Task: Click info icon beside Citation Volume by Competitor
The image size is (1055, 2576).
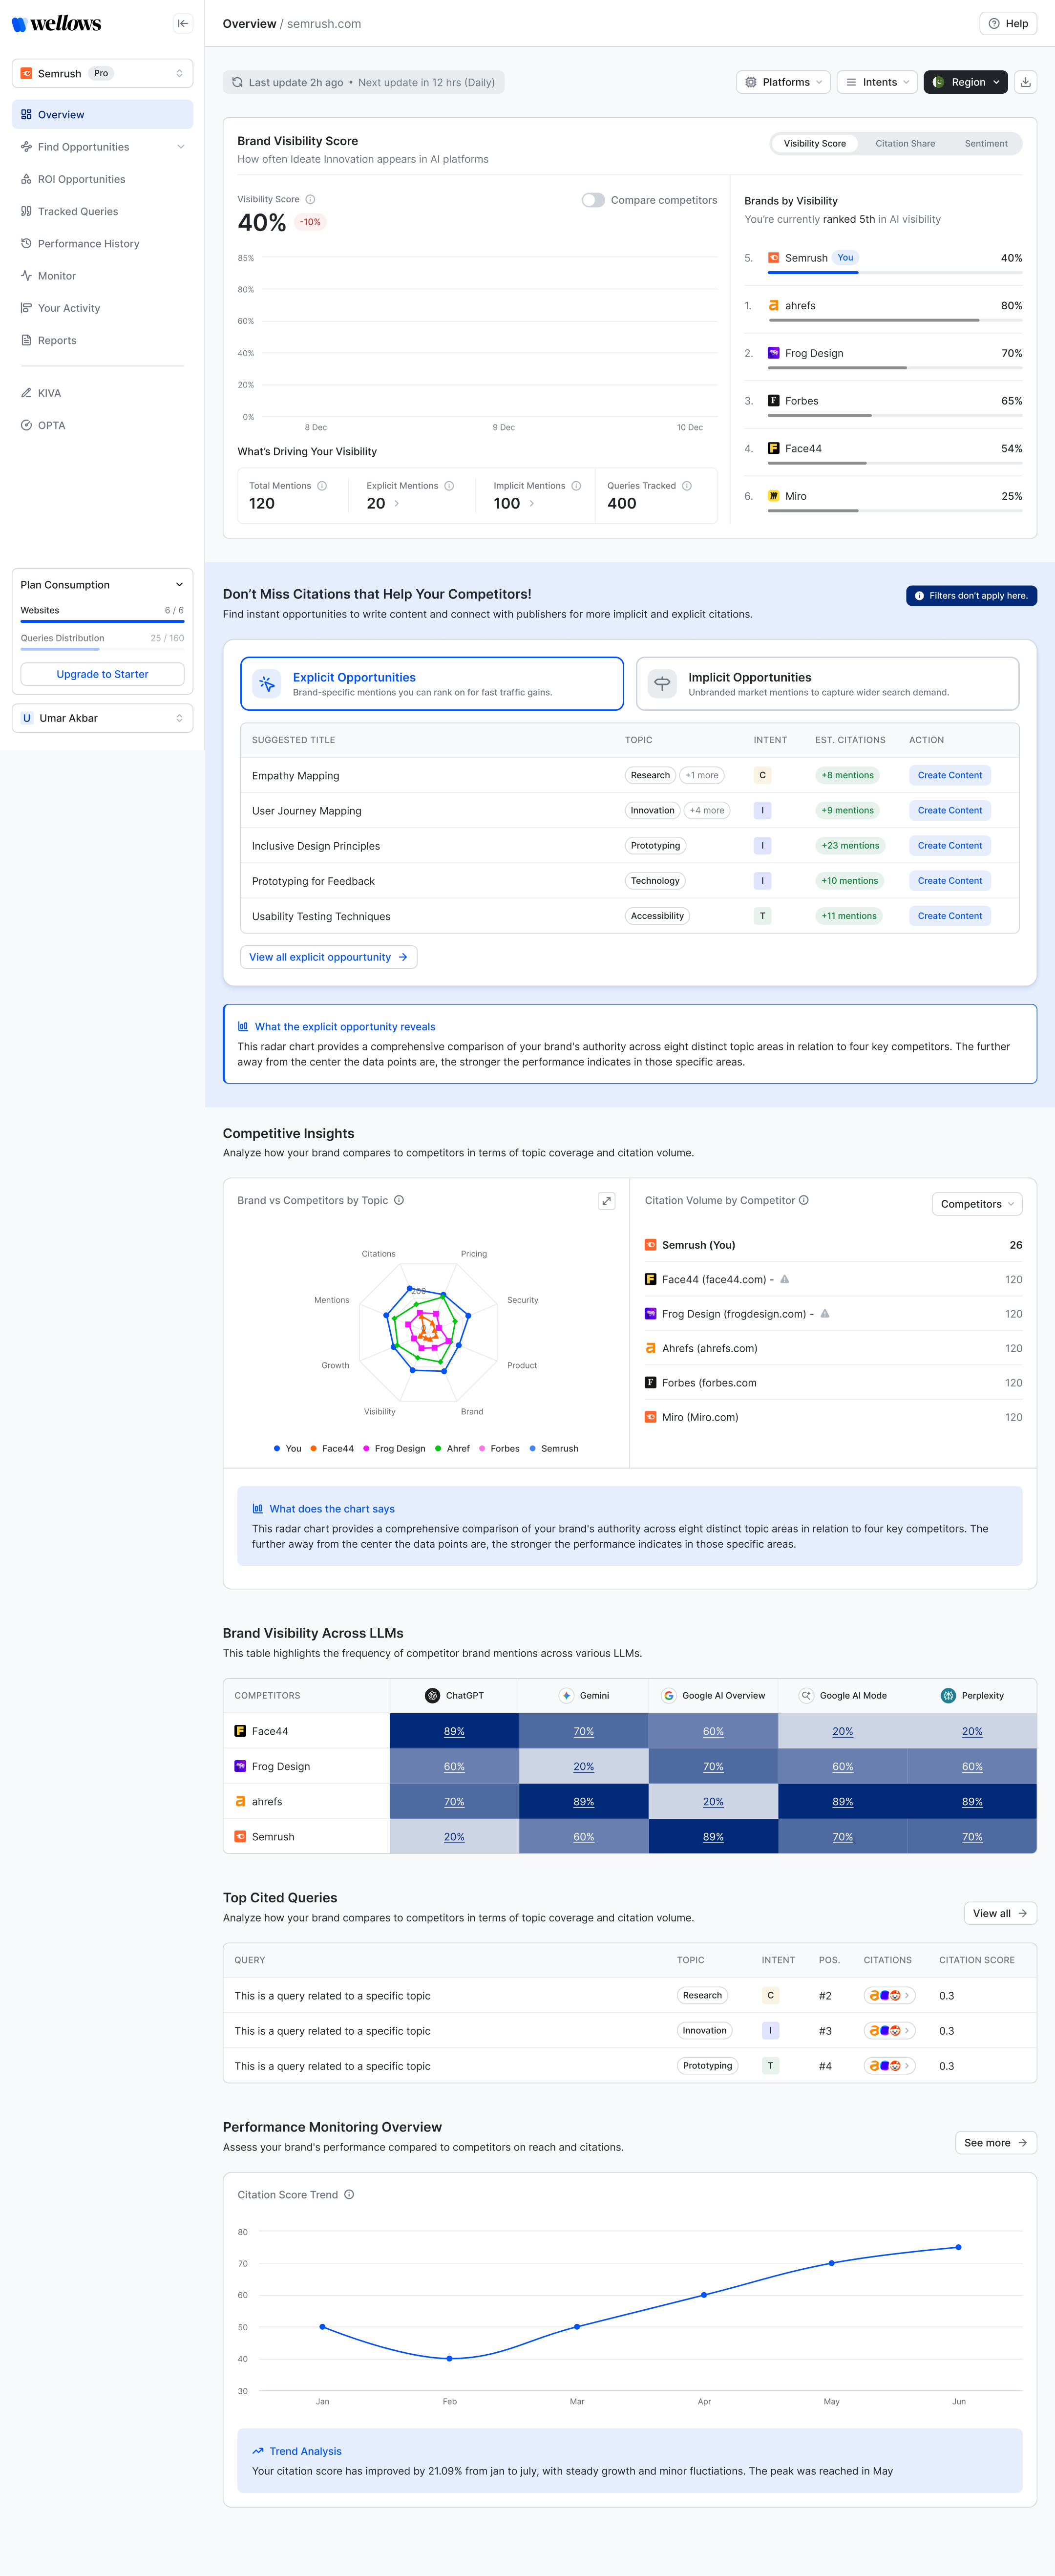Action: click(x=804, y=1200)
